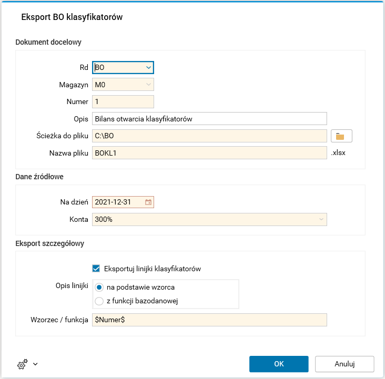This screenshot has width=385, height=379.
Task: Expand the gear menu chevron
Action: click(x=35, y=364)
